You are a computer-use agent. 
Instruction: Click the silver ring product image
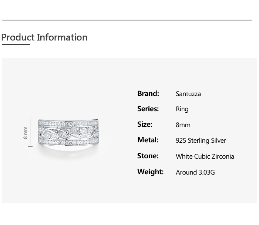pyautogui.click(x=68, y=133)
